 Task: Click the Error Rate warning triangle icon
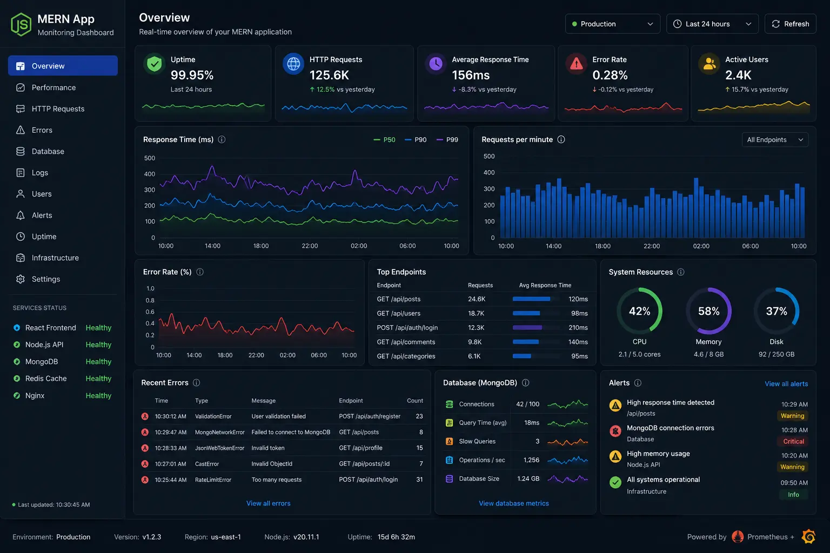pos(577,64)
